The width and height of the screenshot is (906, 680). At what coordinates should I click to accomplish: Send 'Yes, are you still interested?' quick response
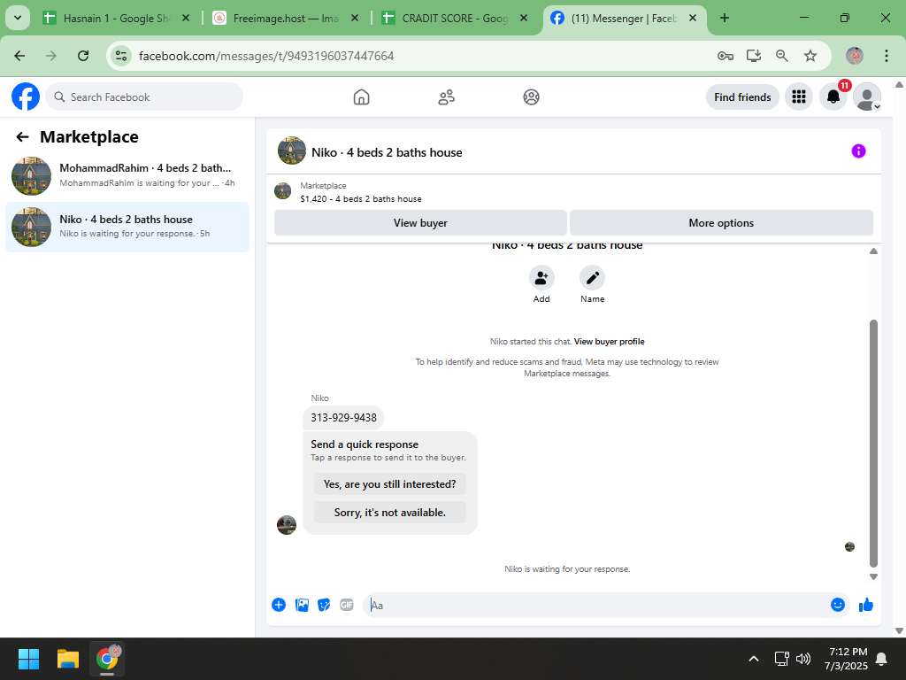tap(390, 484)
